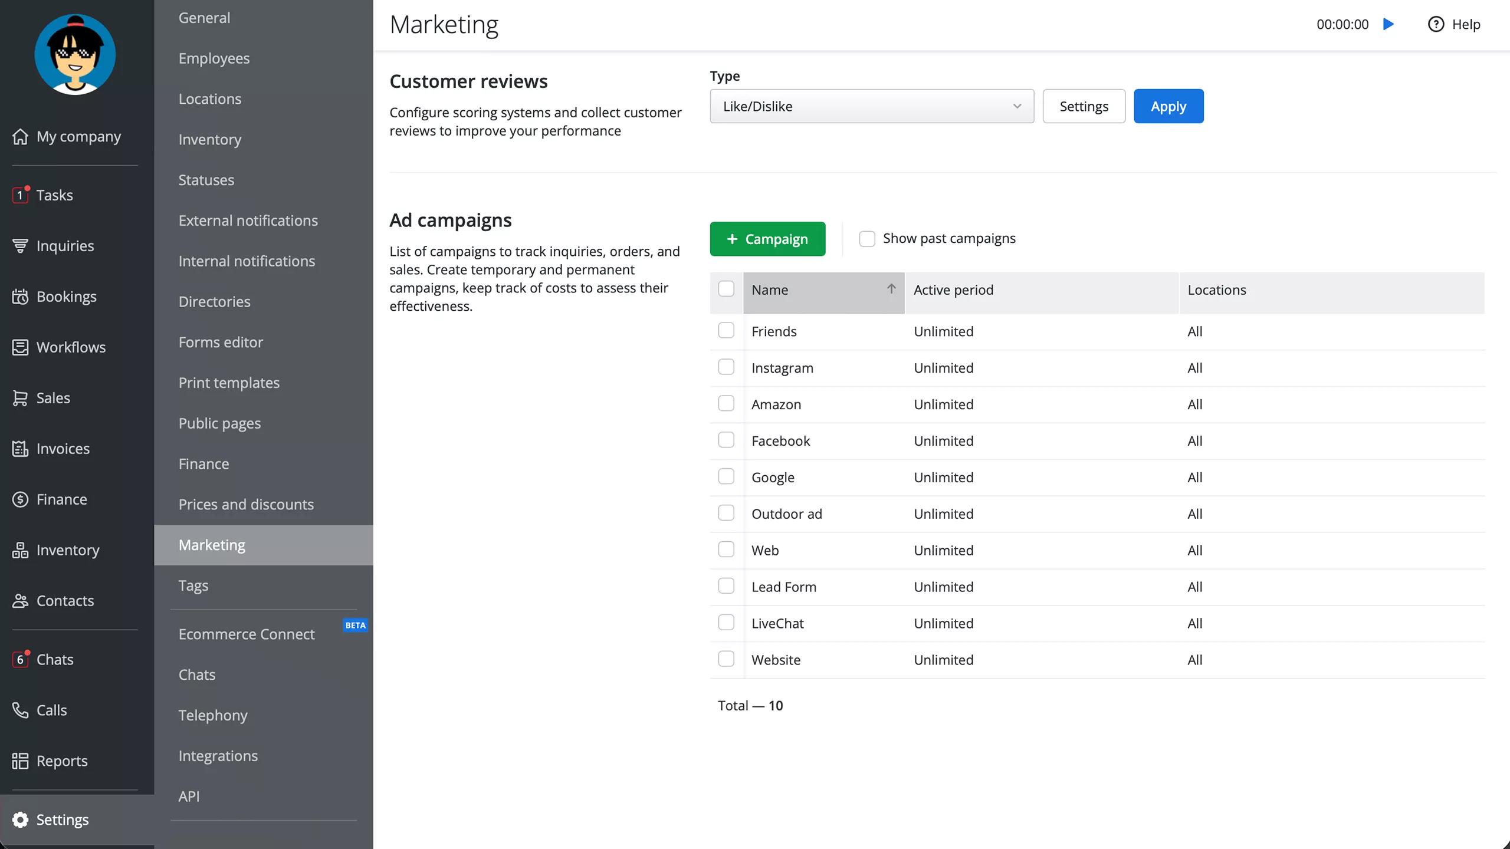Viewport: 1510px width, 849px height.
Task: Tick the select-all checkbox in table header
Action: tap(726, 289)
